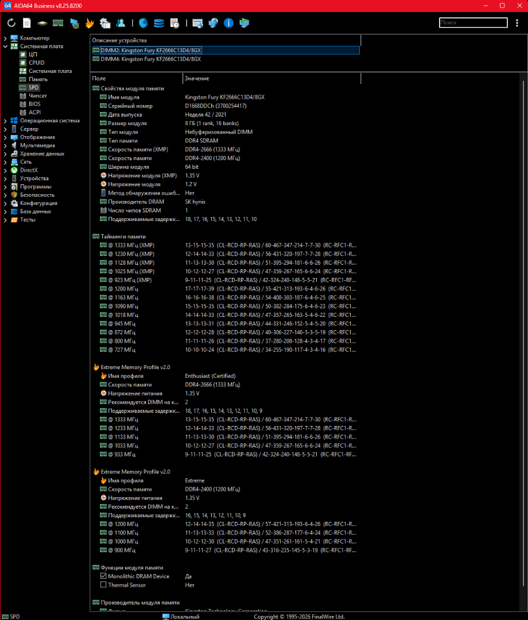Image resolution: width=528 pixels, height=620 pixels.
Task: Expand the Тесты tree node
Action: [x=5, y=220]
